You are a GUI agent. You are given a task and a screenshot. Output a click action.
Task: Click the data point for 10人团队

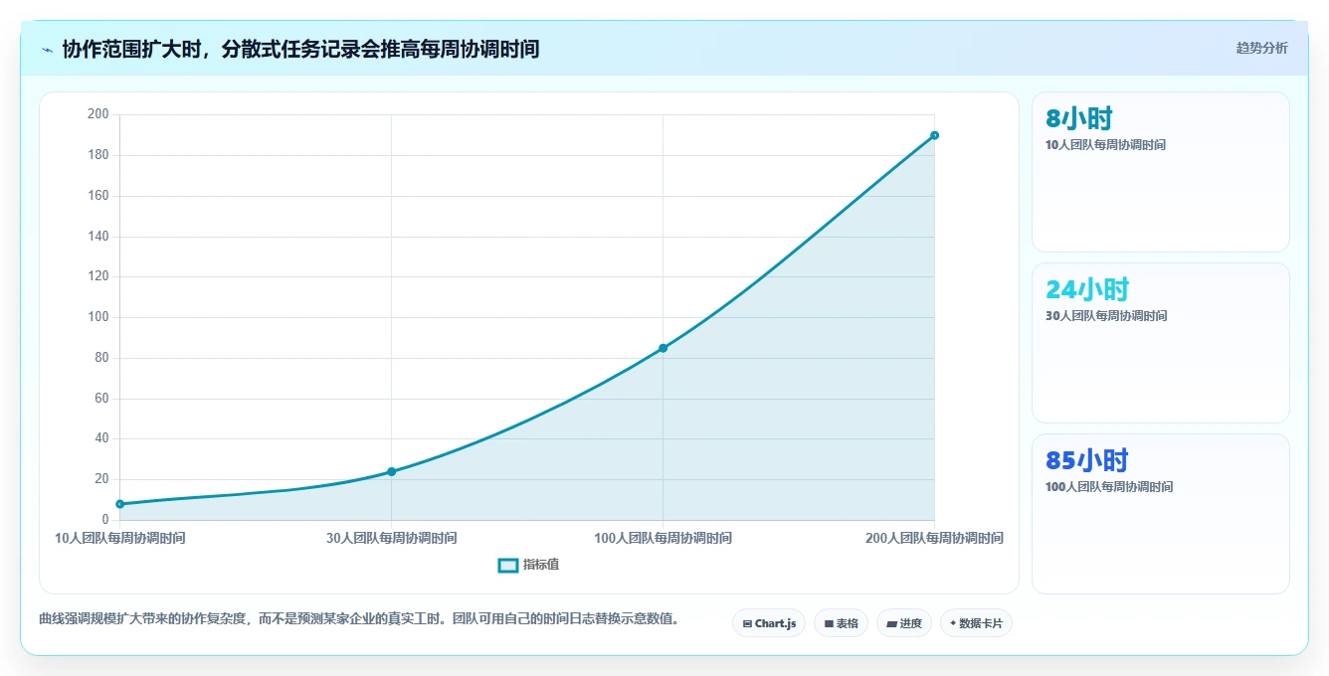click(x=120, y=504)
